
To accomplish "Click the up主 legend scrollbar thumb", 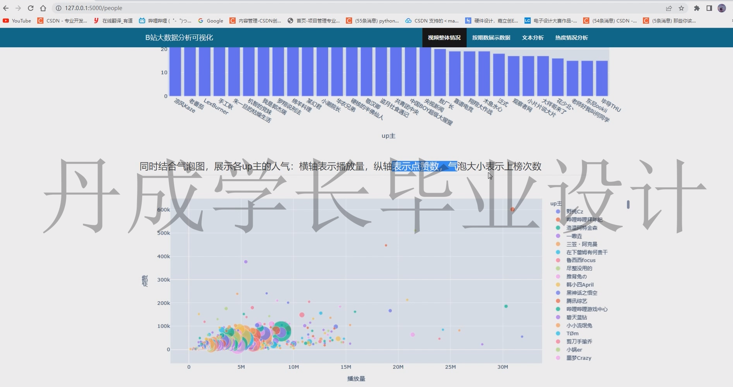I will click(x=628, y=204).
